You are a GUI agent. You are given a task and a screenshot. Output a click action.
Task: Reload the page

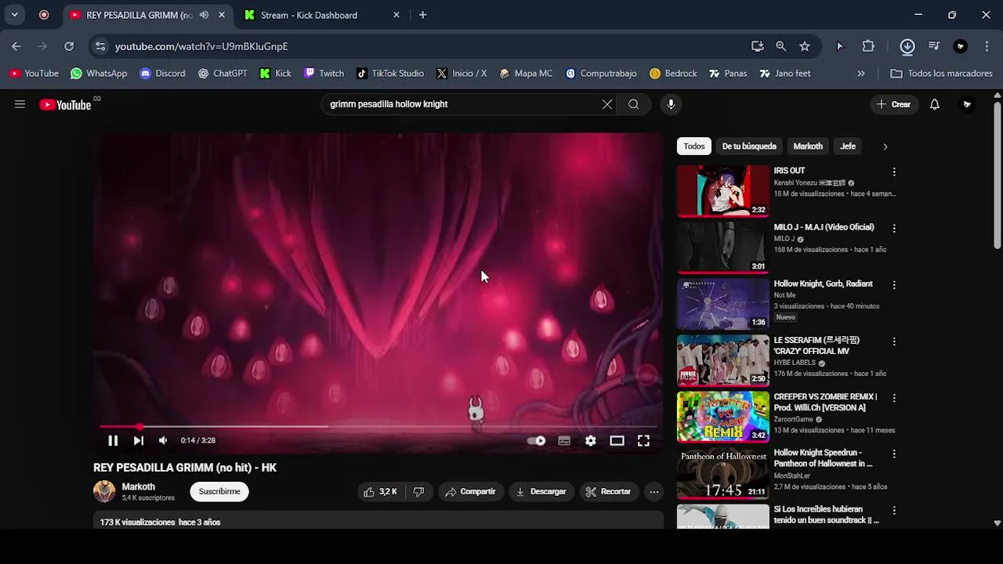pos(69,46)
